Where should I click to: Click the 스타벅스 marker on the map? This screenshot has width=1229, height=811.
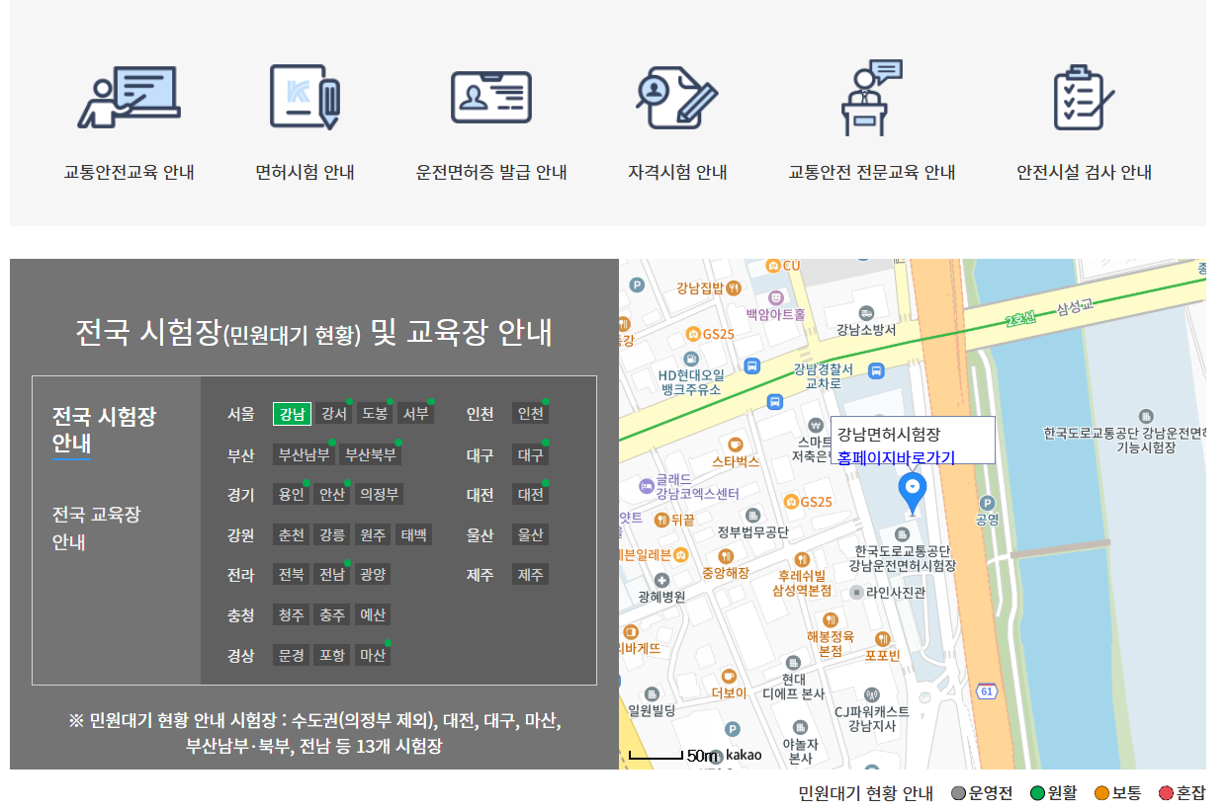click(x=737, y=444)
